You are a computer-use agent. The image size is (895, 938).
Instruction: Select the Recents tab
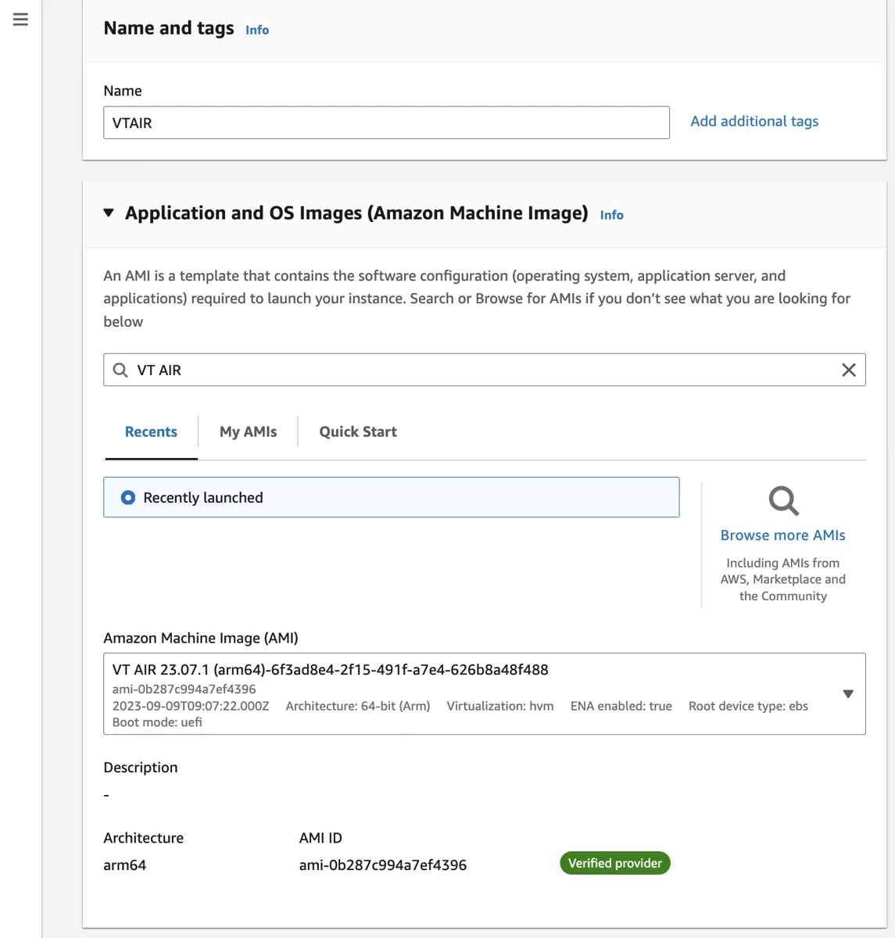pyautogui.click(x=151, y=431)
